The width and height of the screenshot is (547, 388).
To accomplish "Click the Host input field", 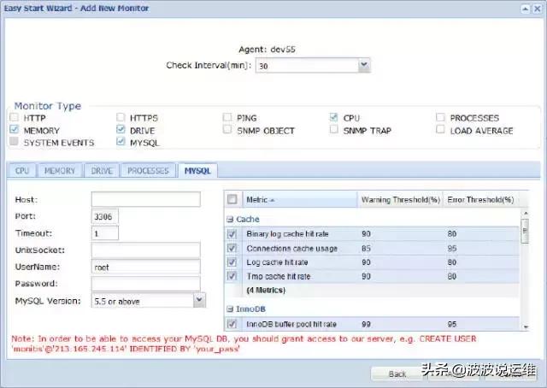I will click(x=145, y=199).
